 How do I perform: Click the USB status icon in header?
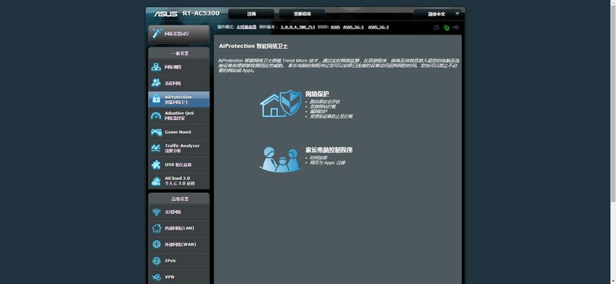[456, 27]
